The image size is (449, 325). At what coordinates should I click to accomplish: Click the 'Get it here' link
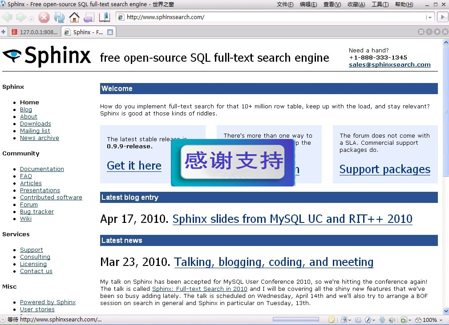(x=134, y=166)
